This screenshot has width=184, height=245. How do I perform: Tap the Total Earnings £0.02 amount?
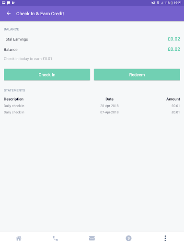point(174,39)
